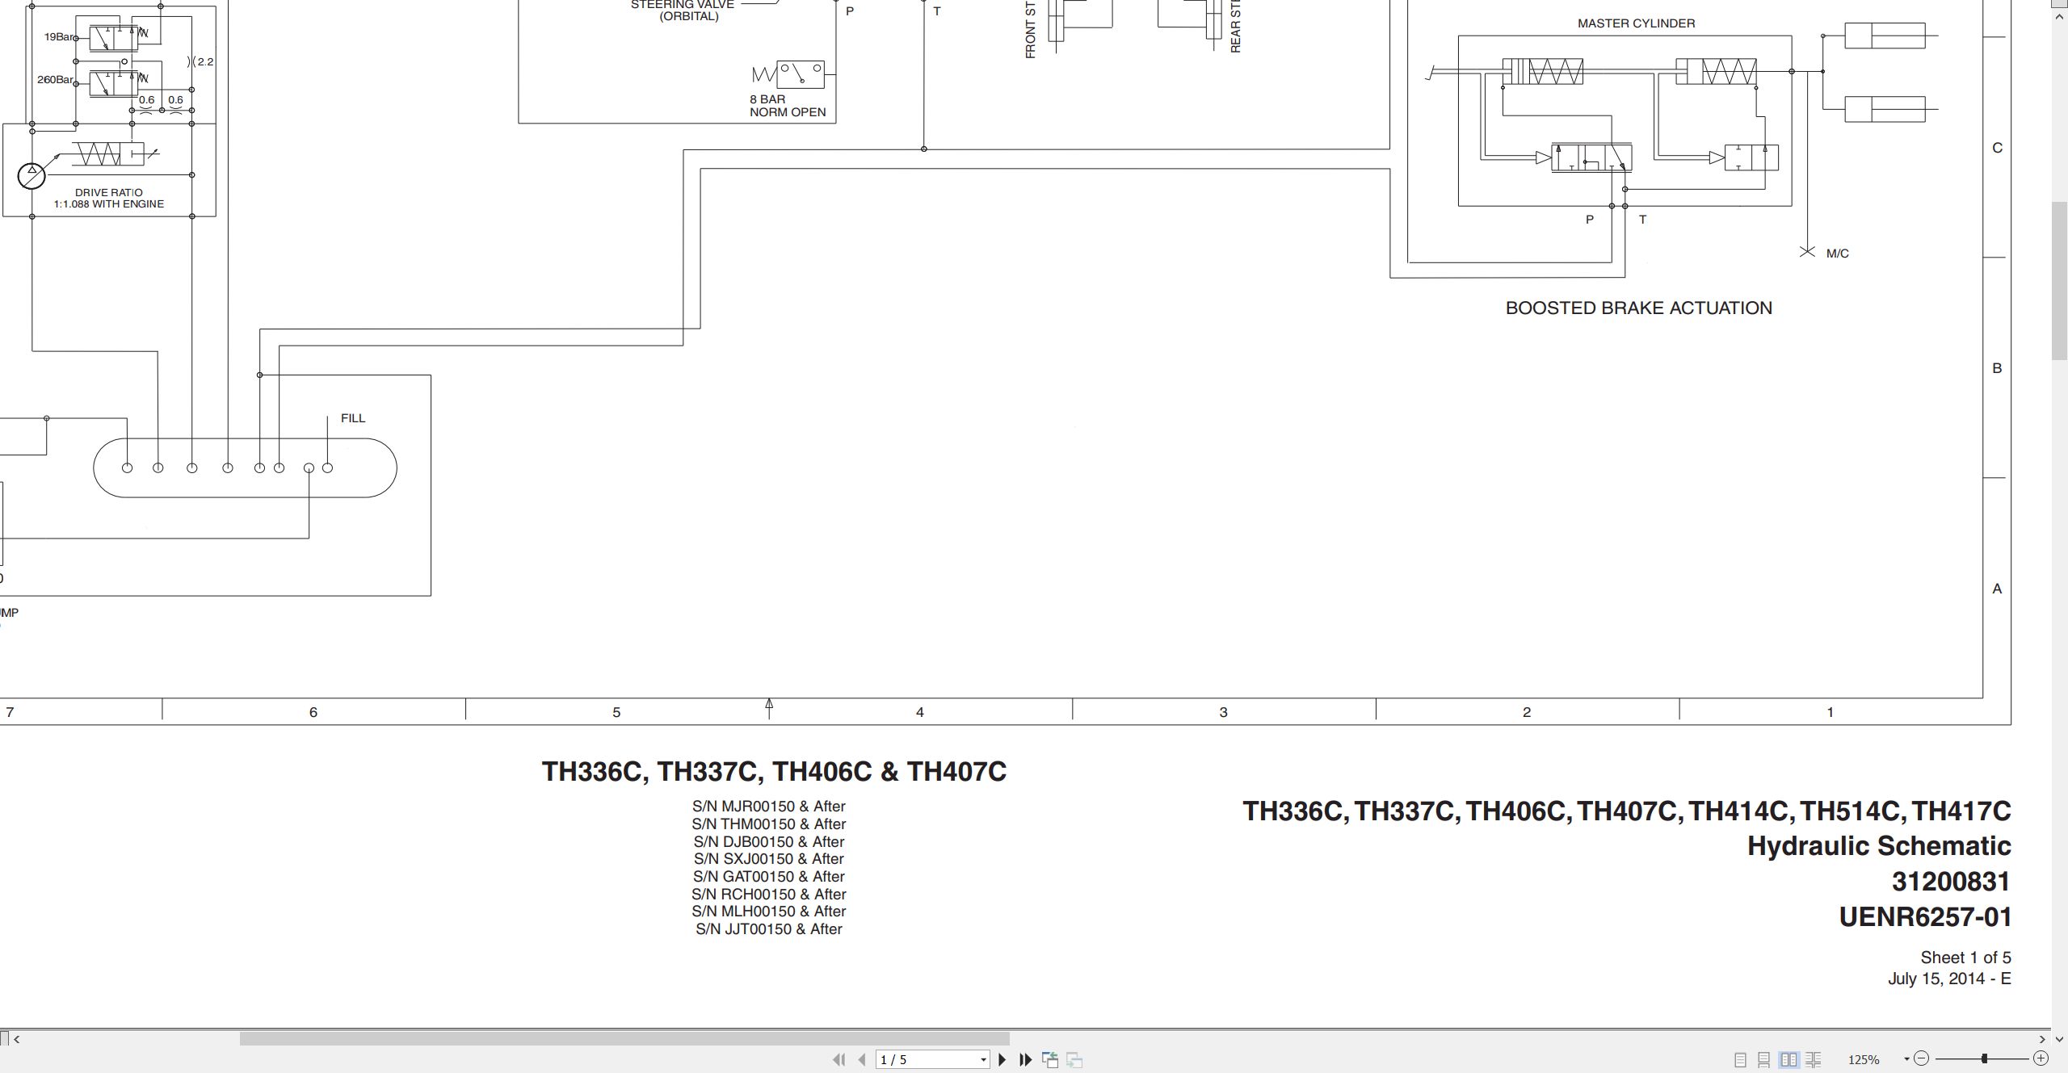Go to the previous page
The width and height of the screenshot is (2068, 1073).
click(862, 1059)
